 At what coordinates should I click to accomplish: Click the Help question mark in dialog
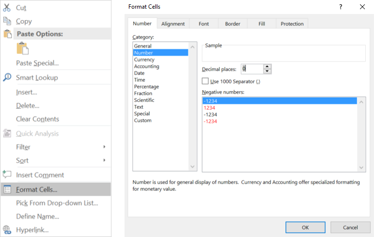point(341,7)
